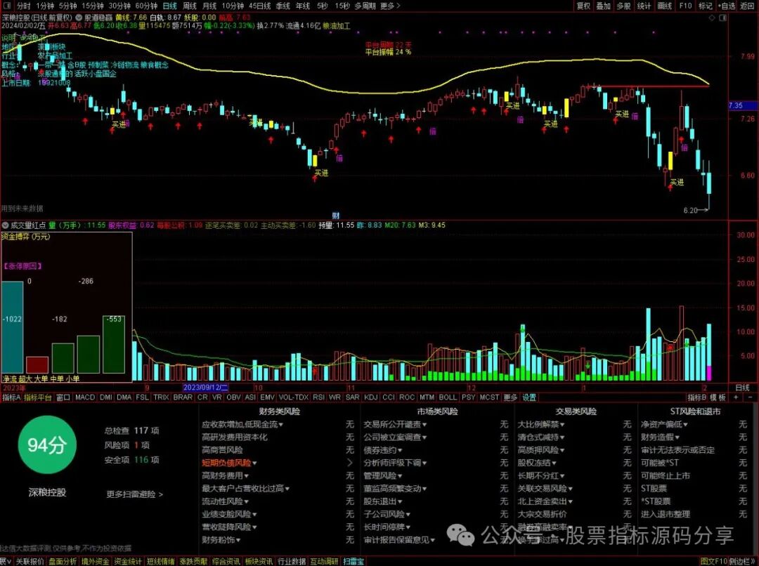This screenshot has height=566, width=759.
Task: Click the plus zoom-in button beside 模板
Action: click(737, 397)
